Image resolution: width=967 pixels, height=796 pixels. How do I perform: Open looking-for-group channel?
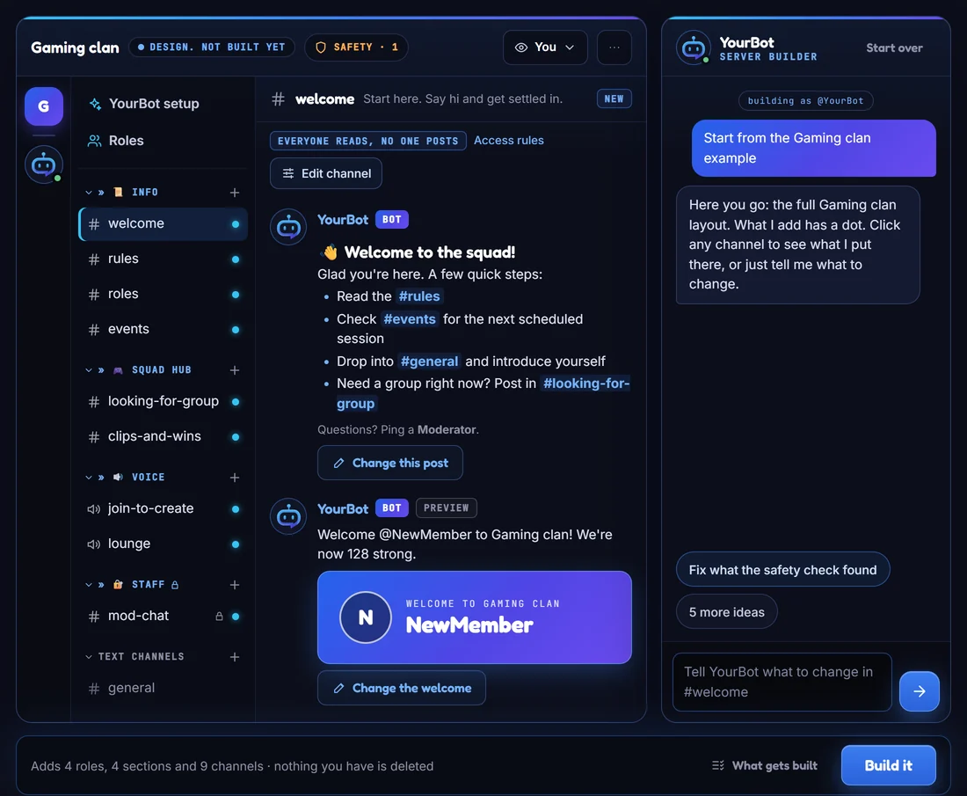click(x=164, y=402)
